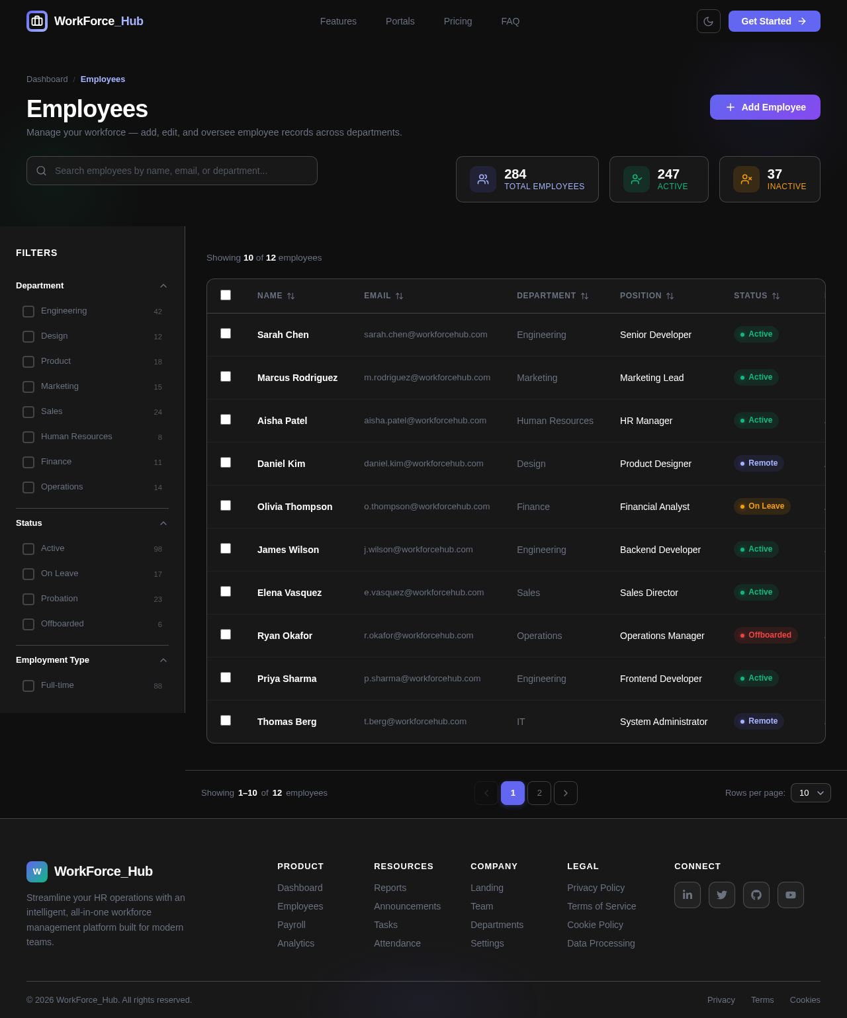Go to previous page arrow

pyautogui.click(x=486, y=793)
